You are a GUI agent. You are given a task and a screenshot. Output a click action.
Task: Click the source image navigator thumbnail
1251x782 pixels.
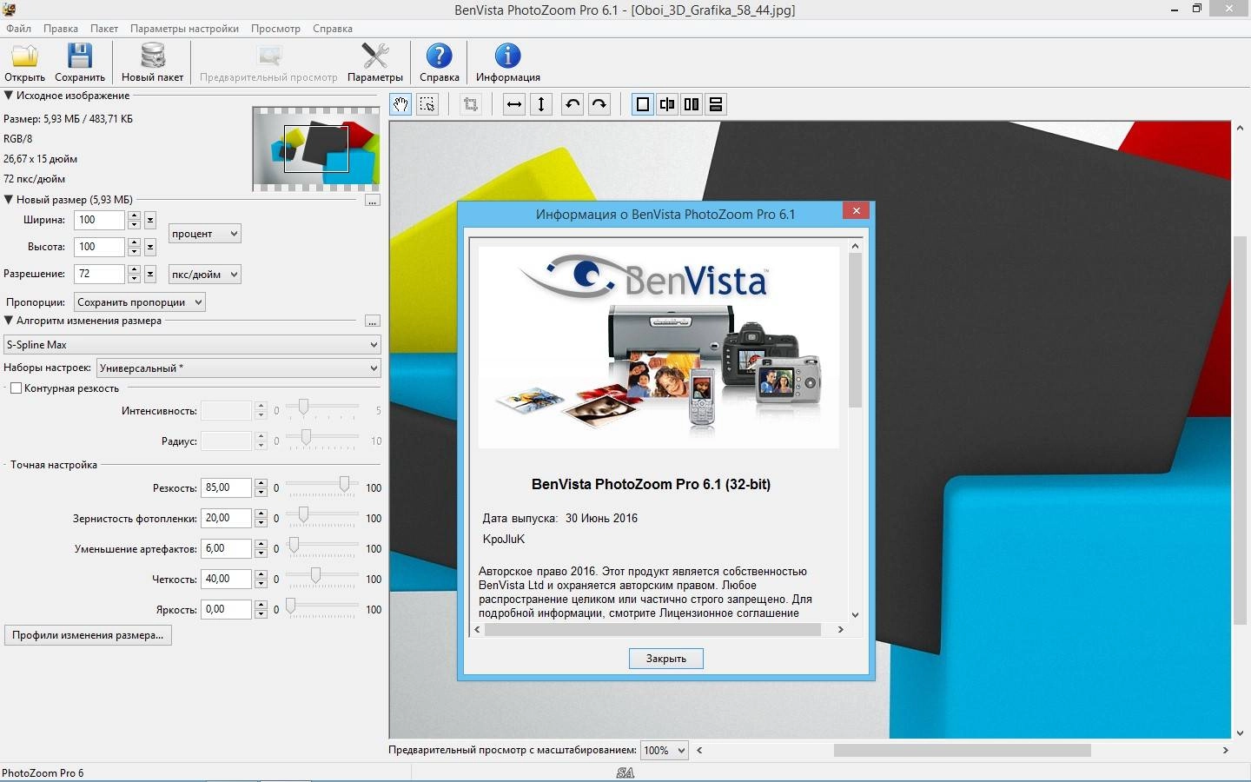tap(316, 149)
